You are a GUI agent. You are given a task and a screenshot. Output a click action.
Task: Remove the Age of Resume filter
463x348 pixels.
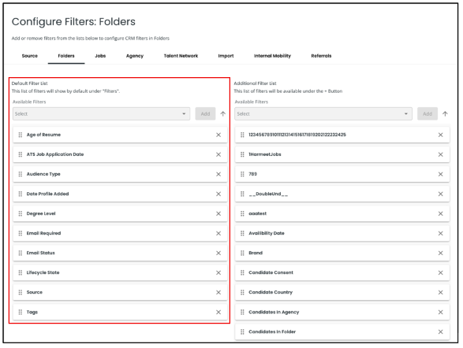(x=218, y=135)
